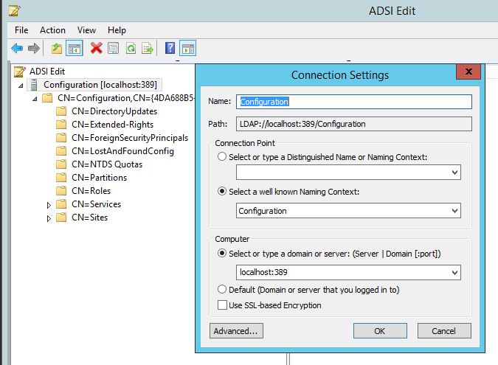Click the Advanced... button
The width and height of the screenshot is (498, 365).
[236, 331]
